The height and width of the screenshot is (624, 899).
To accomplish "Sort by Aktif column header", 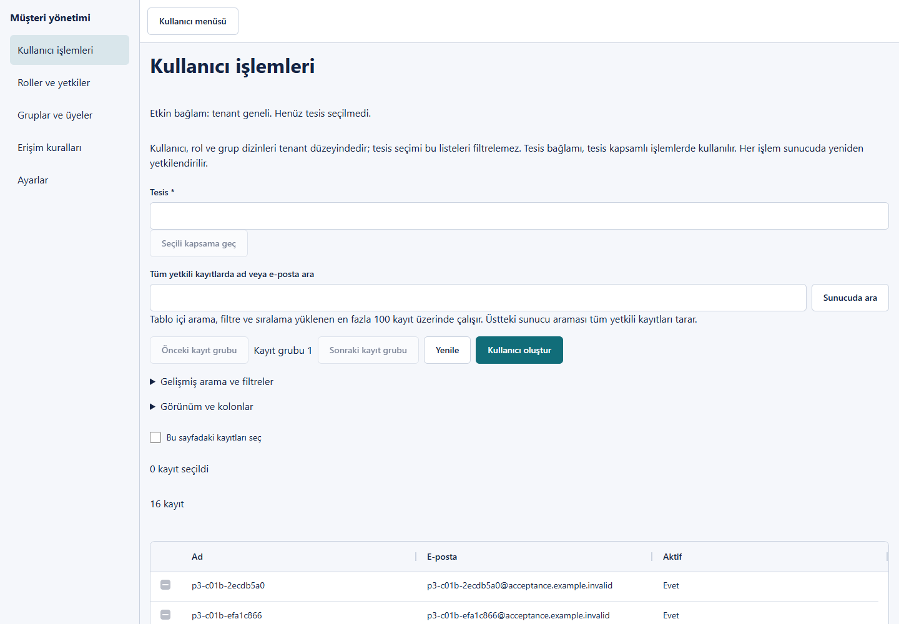I will tap(672, 557).
